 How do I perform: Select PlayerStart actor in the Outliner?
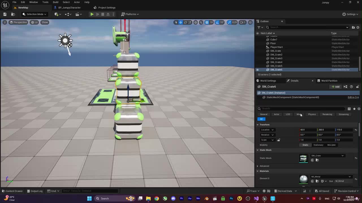click(276, 47)
